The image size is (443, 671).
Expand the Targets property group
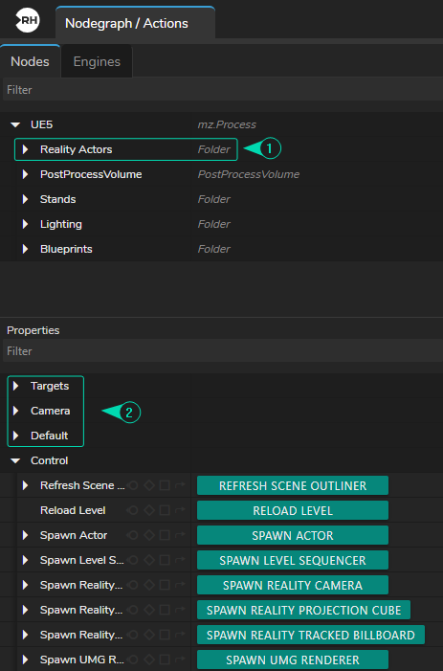(16, 386)
